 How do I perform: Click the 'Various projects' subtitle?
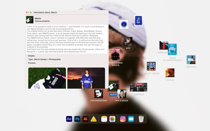click(x=42, y=21)
